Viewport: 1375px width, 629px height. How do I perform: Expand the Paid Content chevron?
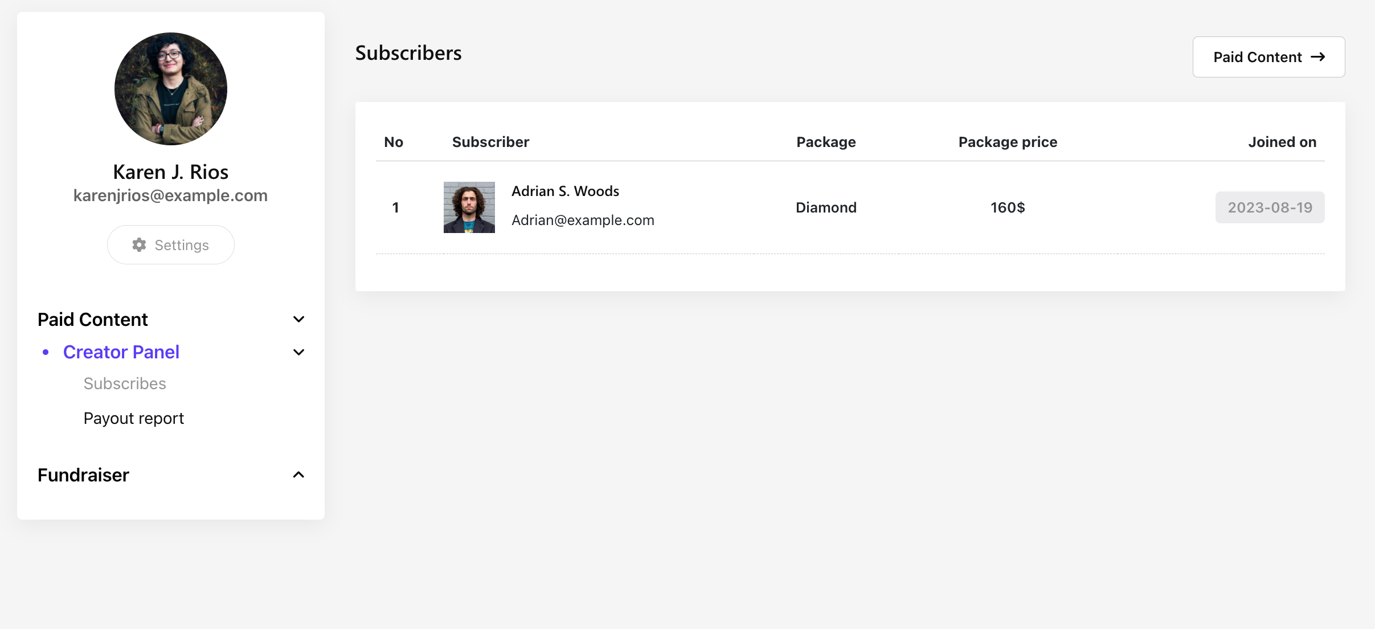click(298, 320)
